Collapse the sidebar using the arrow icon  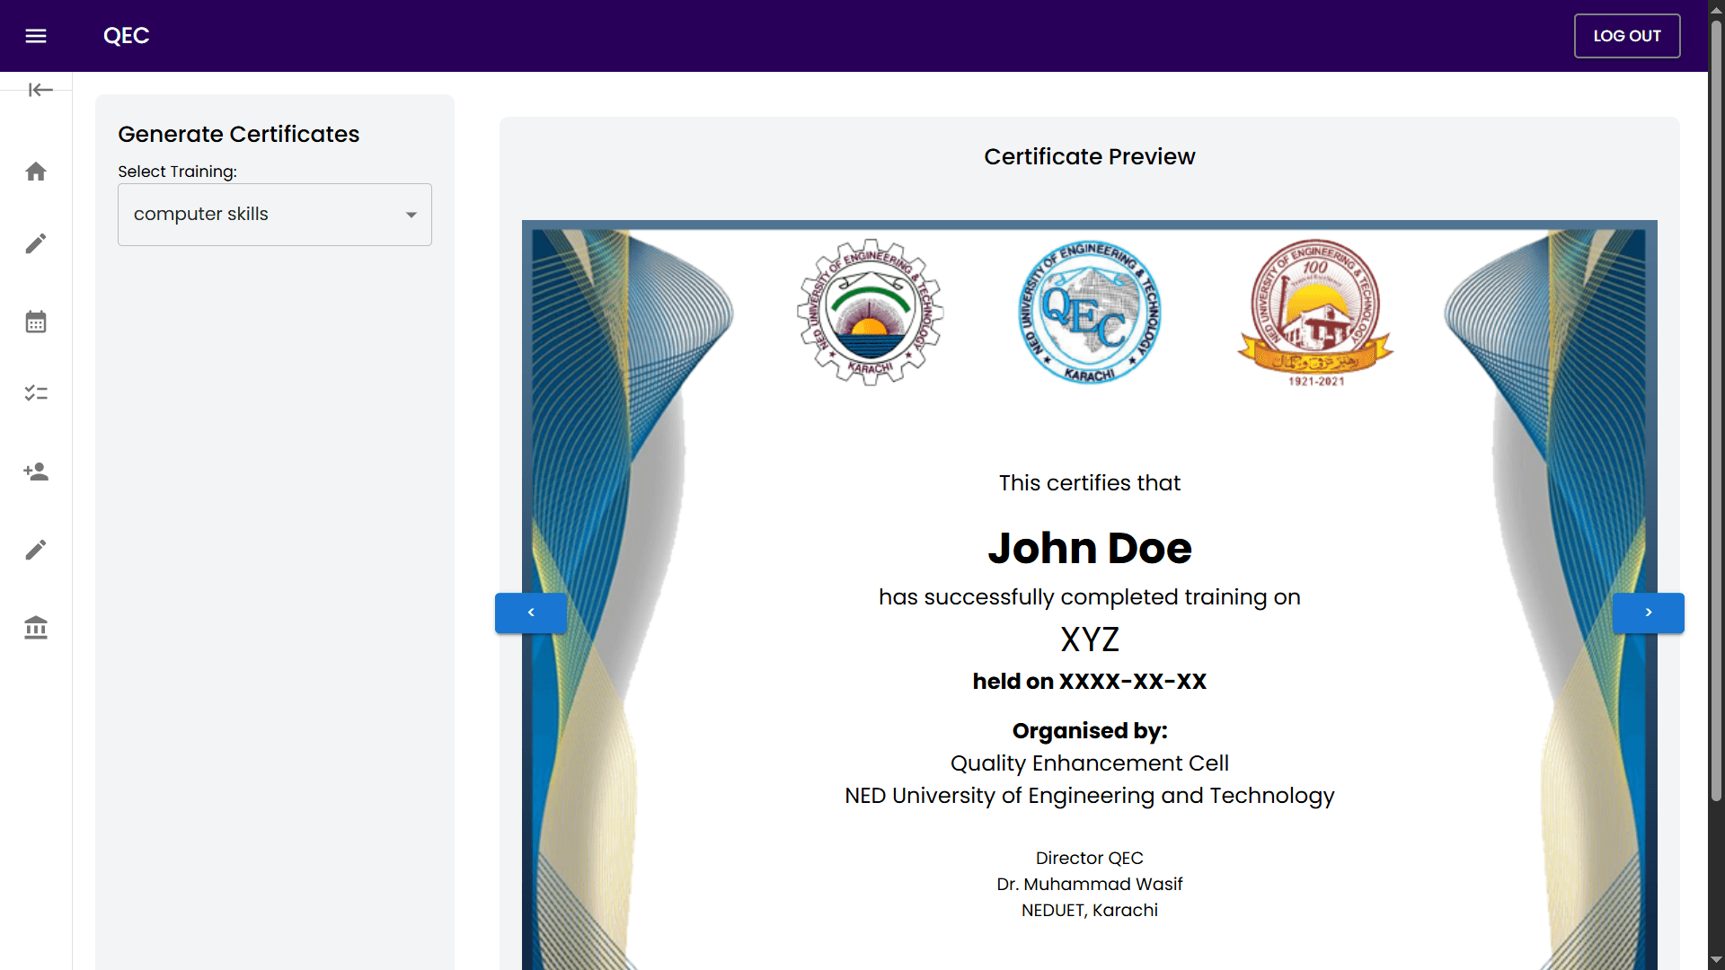click(40, 90)
